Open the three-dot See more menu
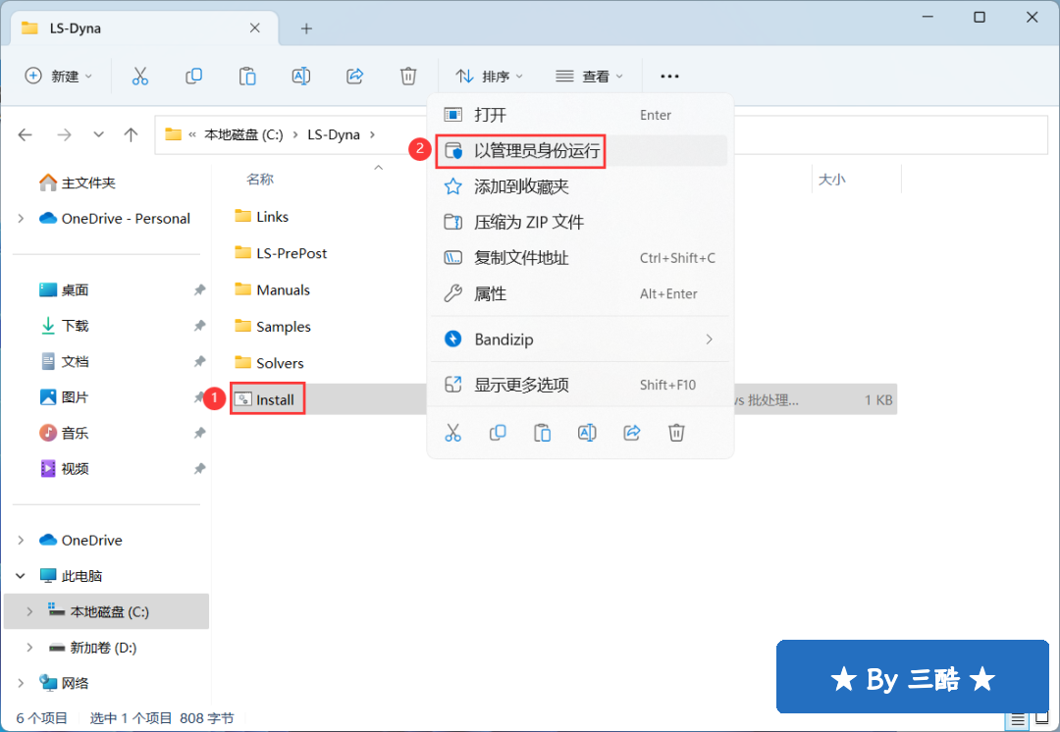1060x732 pixels. (669, 77)
